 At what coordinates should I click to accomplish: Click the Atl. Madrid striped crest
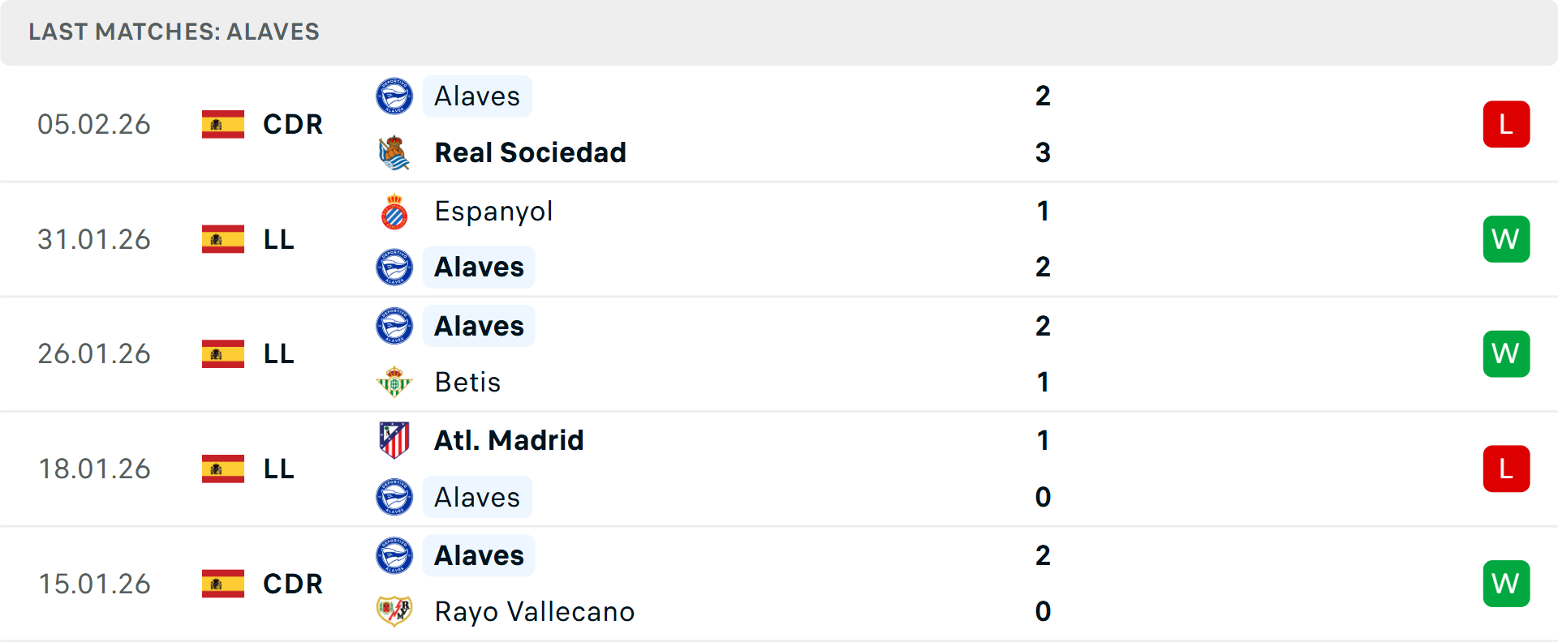tap(394, 440)
